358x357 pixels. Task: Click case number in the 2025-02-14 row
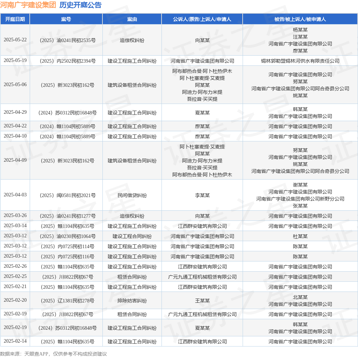pos(67,342)
